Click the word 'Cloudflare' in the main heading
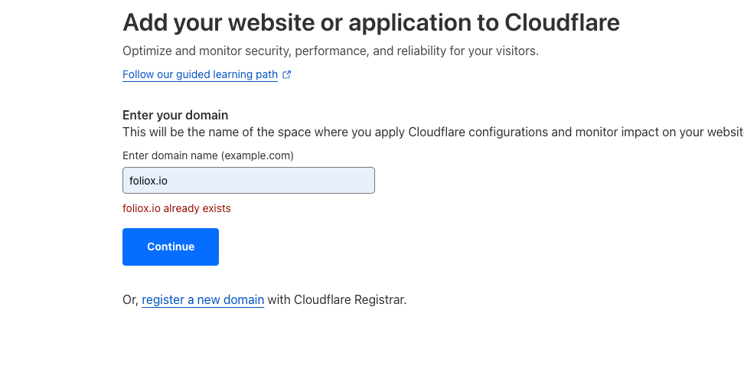744x379 pixels. pos(562,23)
